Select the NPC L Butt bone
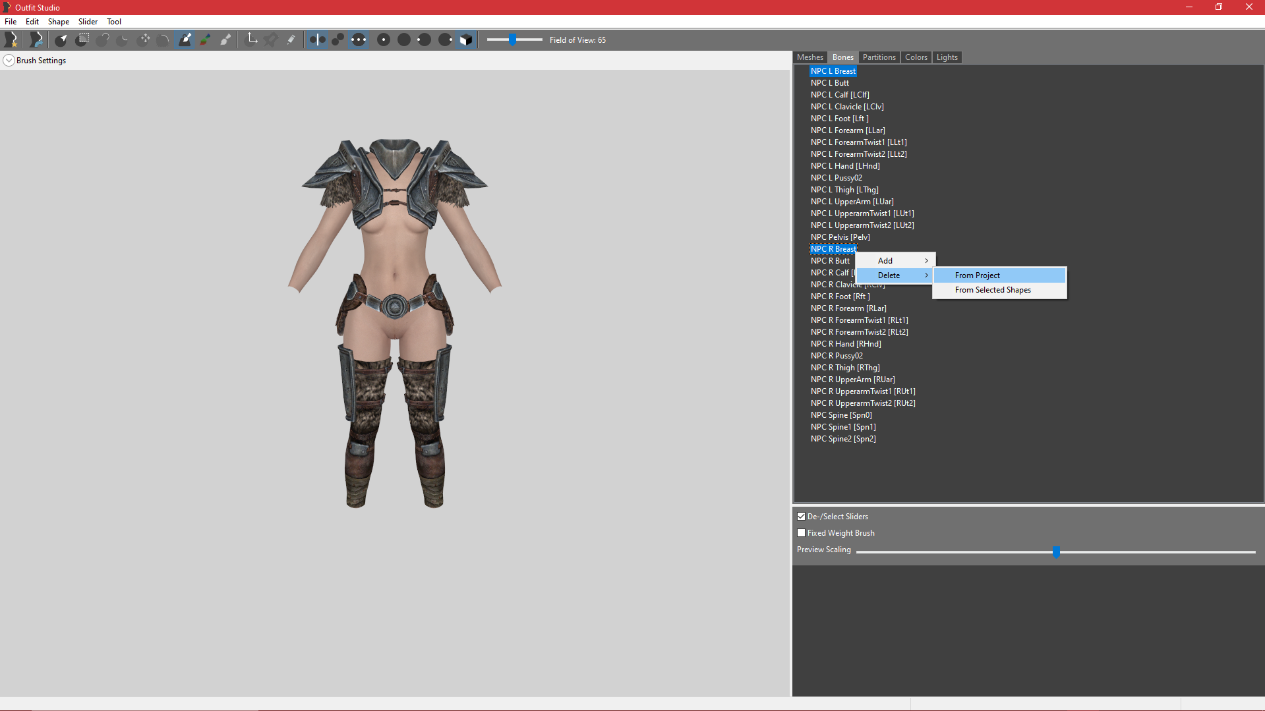 point(830,83)
